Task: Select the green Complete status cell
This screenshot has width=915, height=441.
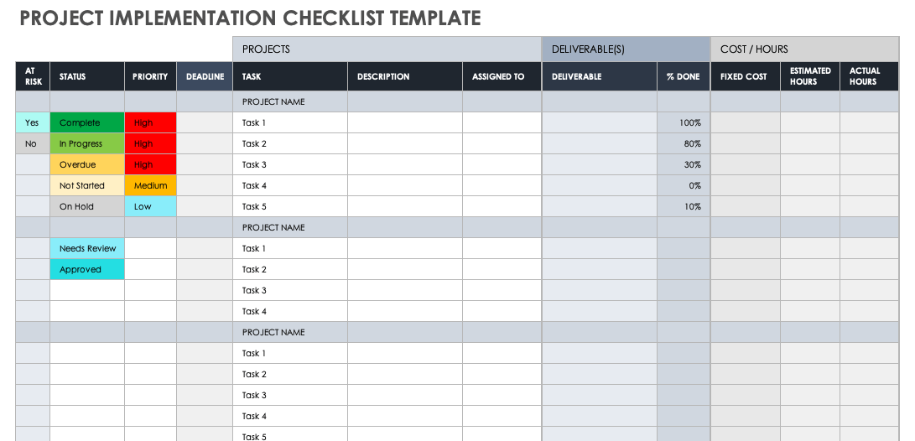Action: pyautogui.click(x=87, y=123)
